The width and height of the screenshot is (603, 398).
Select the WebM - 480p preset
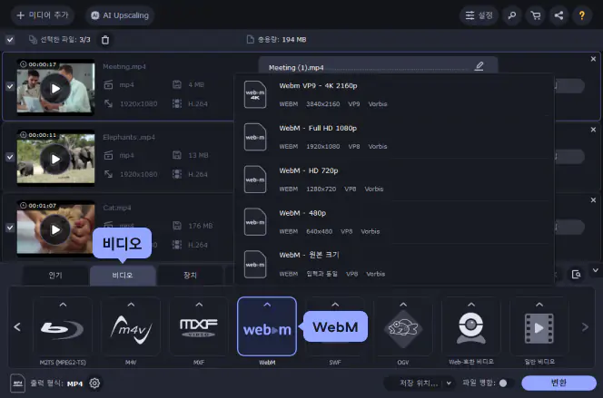[394, 222]
